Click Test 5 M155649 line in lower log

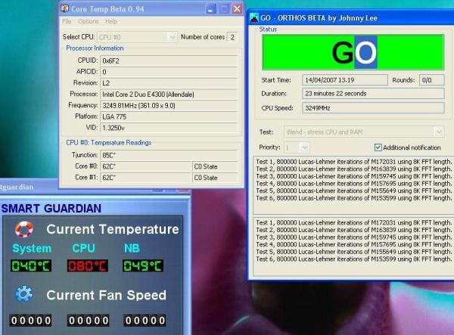pyautogui.click(x=354, y=252)
